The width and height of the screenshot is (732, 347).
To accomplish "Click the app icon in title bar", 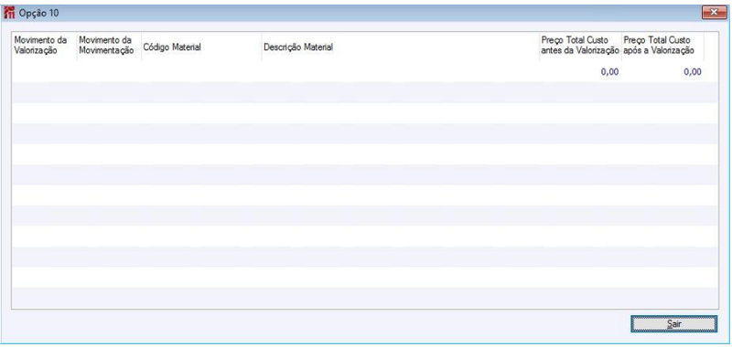I will 9,13.
